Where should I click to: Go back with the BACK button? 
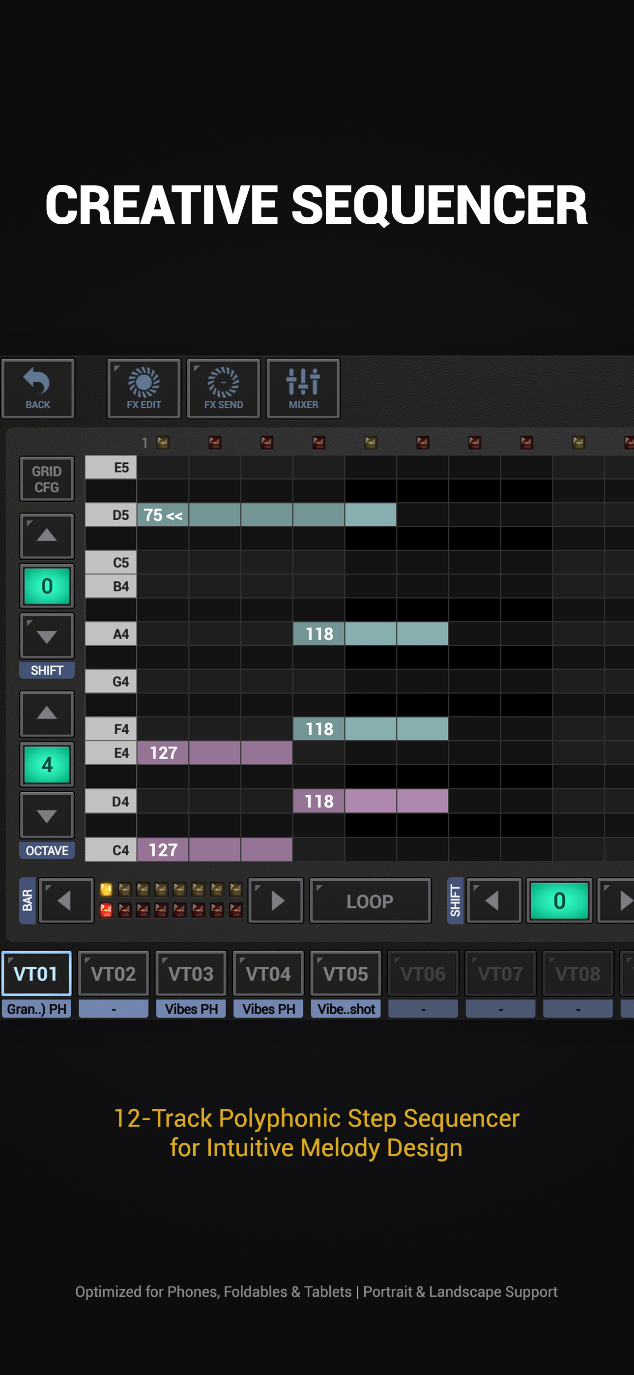tap(38, 388)
